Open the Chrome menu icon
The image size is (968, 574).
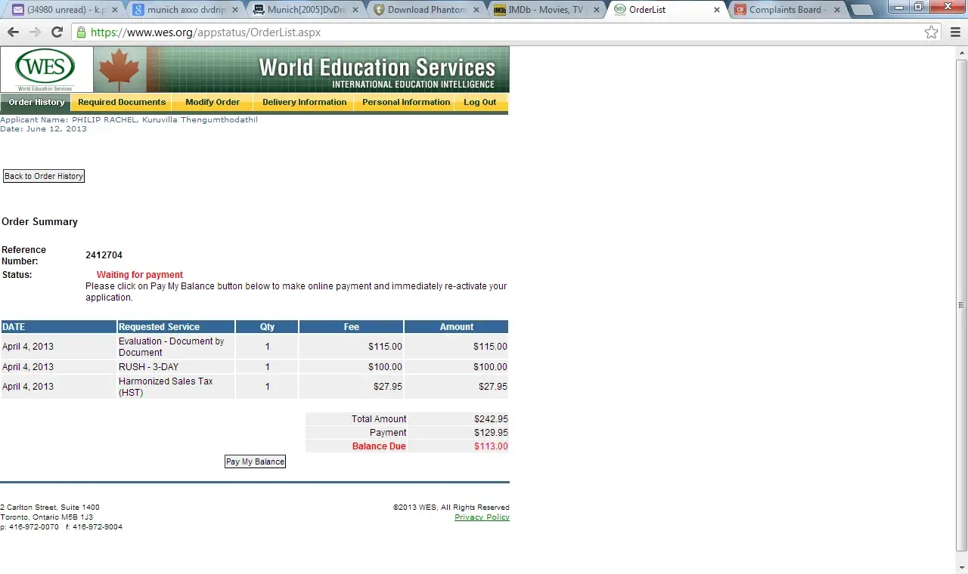point(953,32)
